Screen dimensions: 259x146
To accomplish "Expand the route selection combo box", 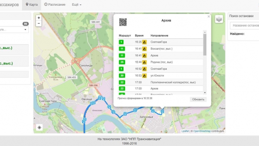I will (14, 30).
